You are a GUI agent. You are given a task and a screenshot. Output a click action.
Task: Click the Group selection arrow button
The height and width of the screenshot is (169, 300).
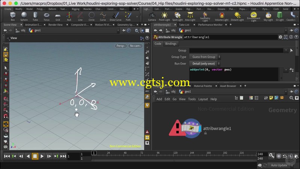[x=291, y=50]
